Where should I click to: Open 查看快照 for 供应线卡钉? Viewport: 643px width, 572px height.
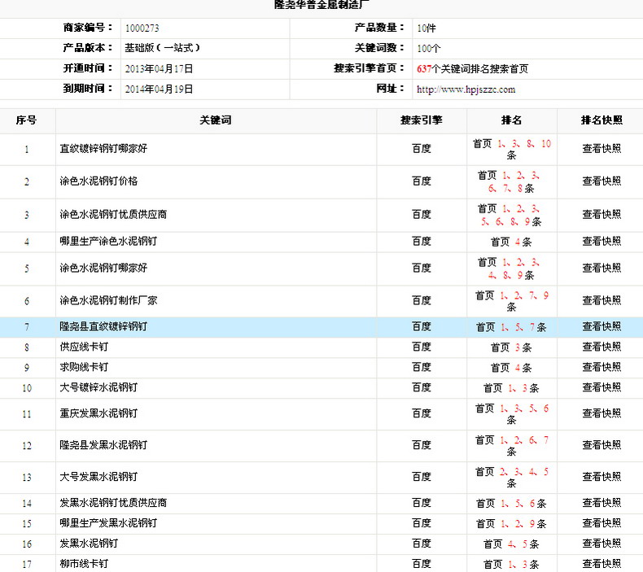coord(601,347)
